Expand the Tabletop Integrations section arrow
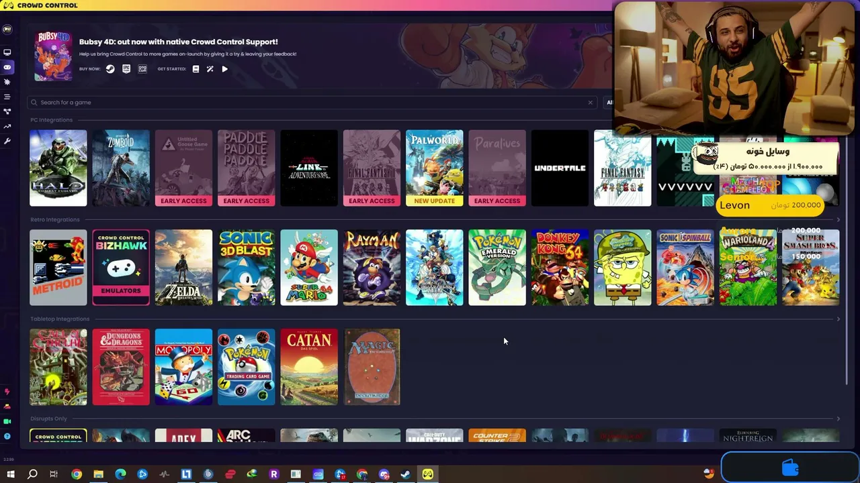Viewport: 860px width, 483px height. pos(838,319)
